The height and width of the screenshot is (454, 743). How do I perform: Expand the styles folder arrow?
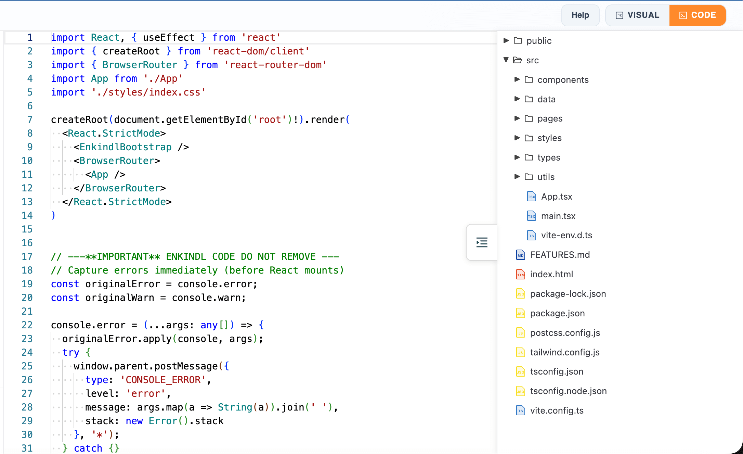(517, 138)
